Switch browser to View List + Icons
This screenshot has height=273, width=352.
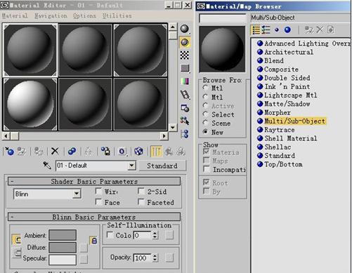pyautogui.click(x=266, y=29)
